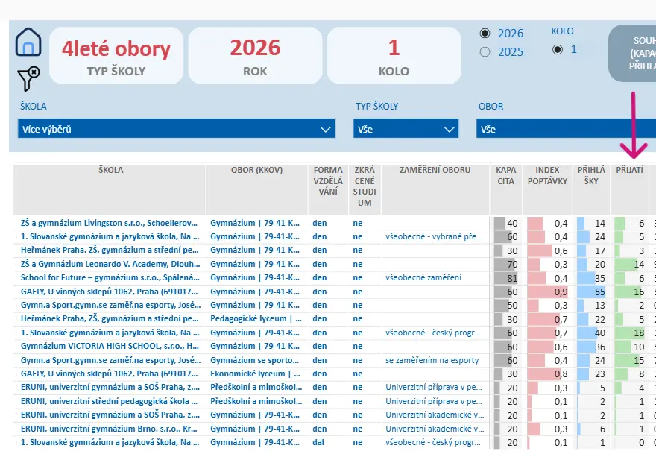Click the PŘIJATÍ column header

[629, 170]
